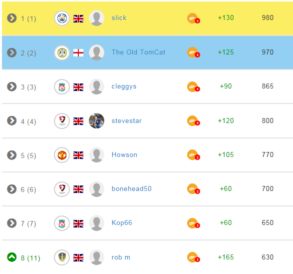Screen dimensions: 293x274
Task: Expand the green up-arrow on rank 8
Action: click(x=12, y=257)
